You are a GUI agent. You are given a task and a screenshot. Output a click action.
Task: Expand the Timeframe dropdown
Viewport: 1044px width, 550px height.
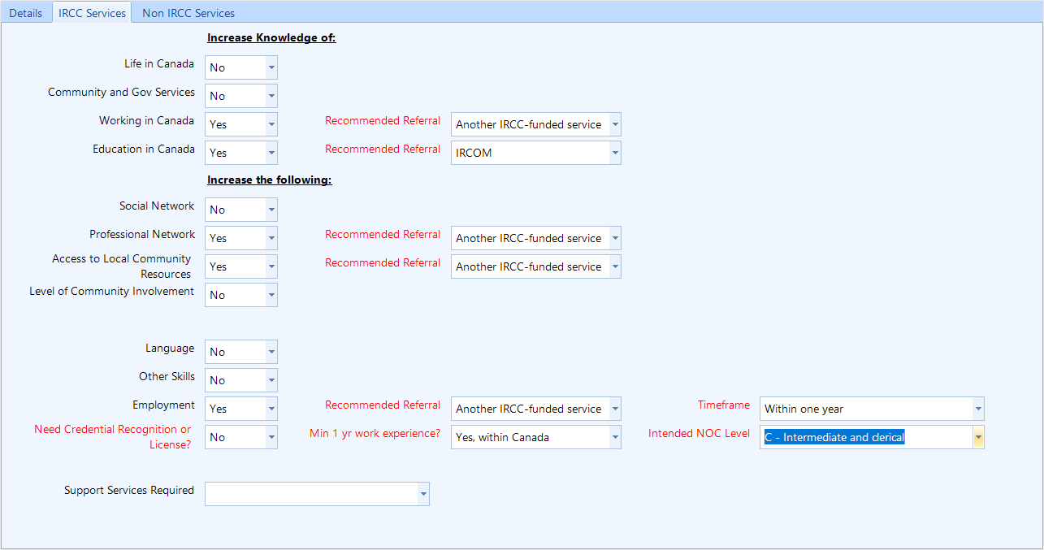[x=978, y=409]
